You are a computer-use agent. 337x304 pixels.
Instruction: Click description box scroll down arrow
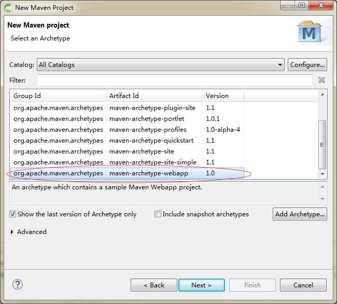click(322, 199)
